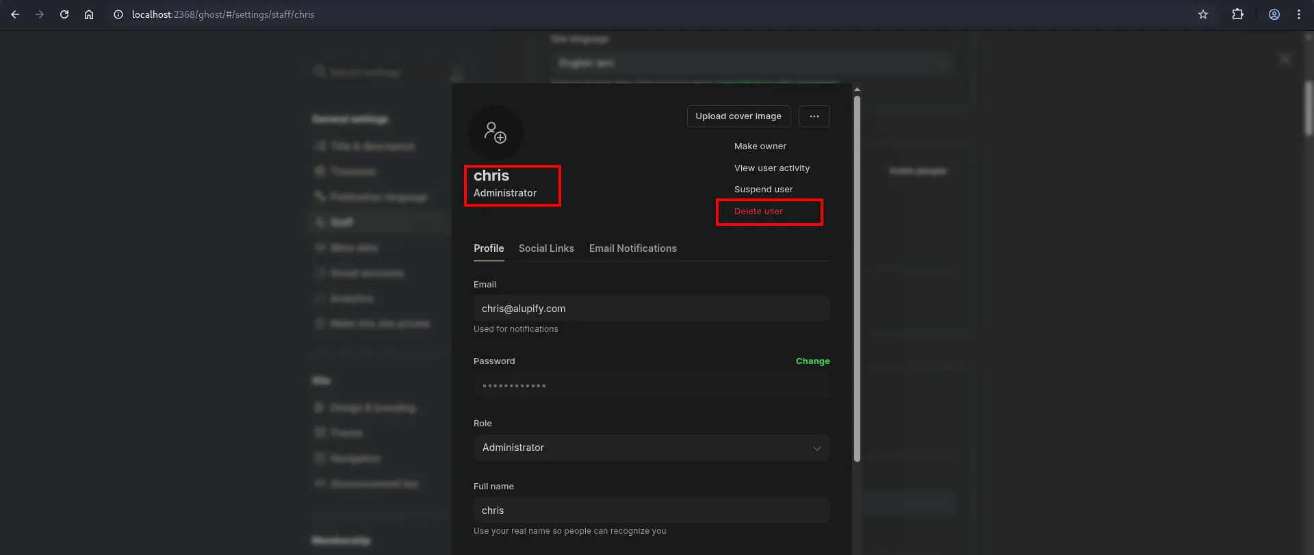Click the Email field with chris@alupify.com
This screenshot has height=555, width=1314.
651,309
